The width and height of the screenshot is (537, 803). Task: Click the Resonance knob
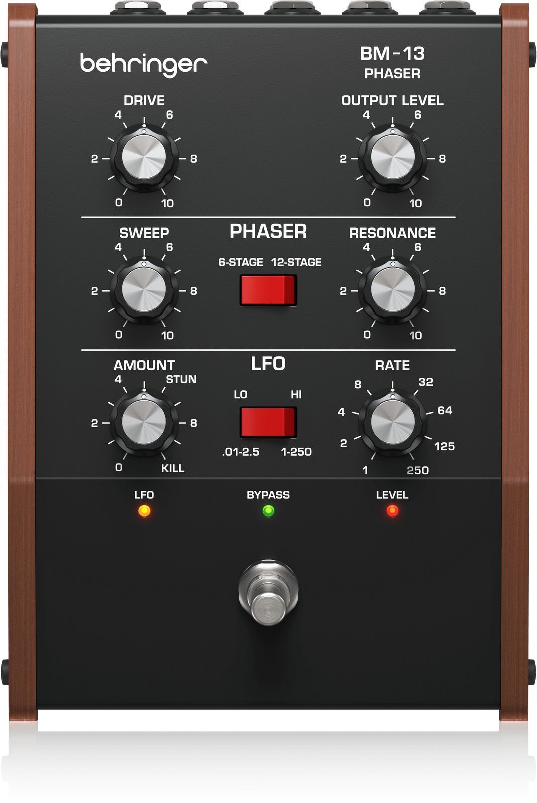(x=392, y=290)
